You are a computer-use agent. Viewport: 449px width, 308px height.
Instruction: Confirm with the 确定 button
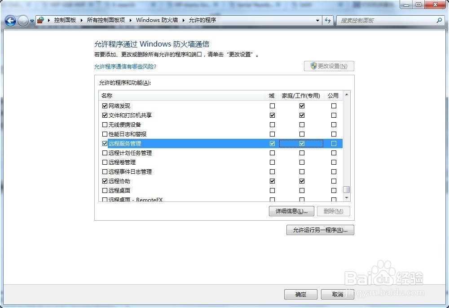(x=301, y=294)
